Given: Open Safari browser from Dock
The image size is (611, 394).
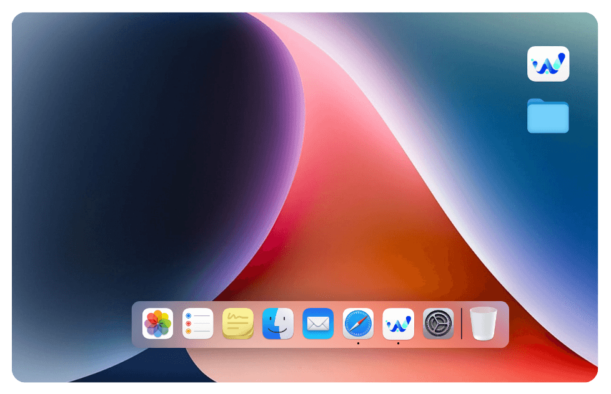Looking at the screenshot, I should (358, 324).
